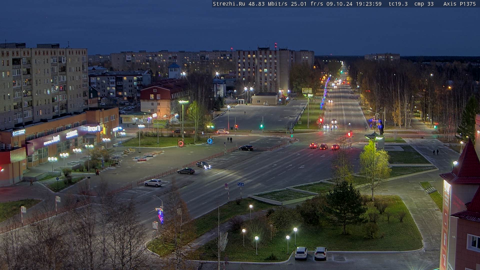The height and width of the screenshot is (270, 480).
Task: Click the "cmp 33" compression value
Action: pyautogui.click(x=424, y=4)
